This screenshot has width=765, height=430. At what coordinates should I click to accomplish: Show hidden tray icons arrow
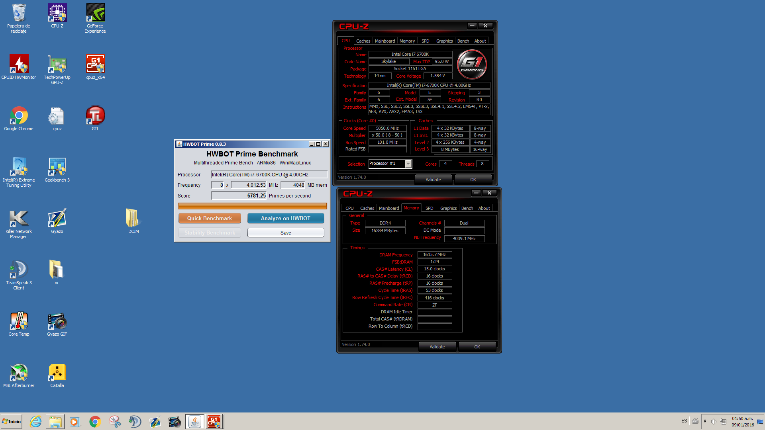[x=705, y=421]
